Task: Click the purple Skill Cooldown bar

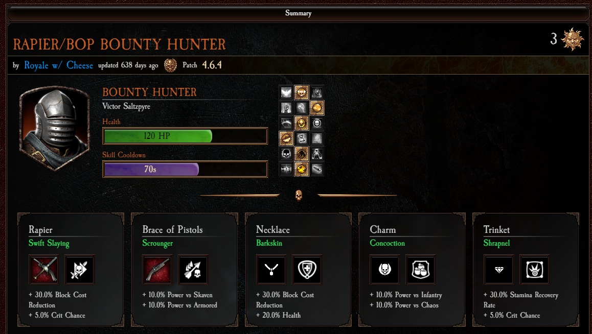Action: pyautogui.click(x=185, y=169)
